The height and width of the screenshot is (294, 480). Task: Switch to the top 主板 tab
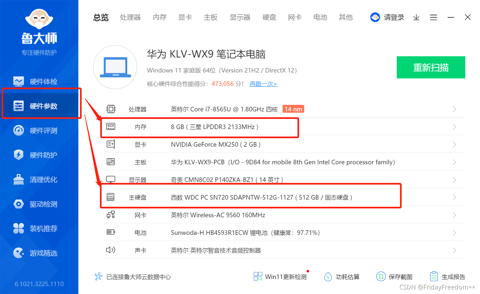pyautogui.click(x=211, y=17)
